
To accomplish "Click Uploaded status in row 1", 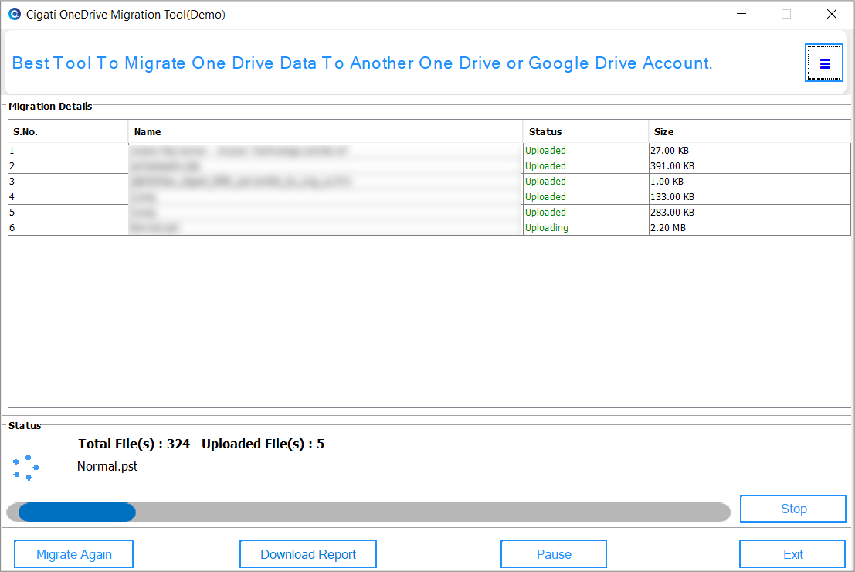I will (585, 151).
